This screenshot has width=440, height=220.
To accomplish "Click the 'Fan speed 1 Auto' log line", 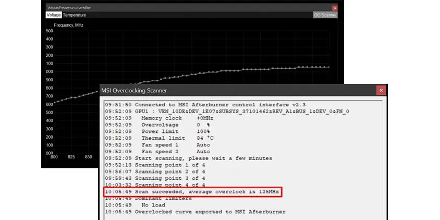I will click(157, 145).
